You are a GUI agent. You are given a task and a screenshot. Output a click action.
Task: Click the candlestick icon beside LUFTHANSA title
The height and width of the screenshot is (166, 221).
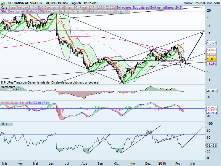click(3, 3)
